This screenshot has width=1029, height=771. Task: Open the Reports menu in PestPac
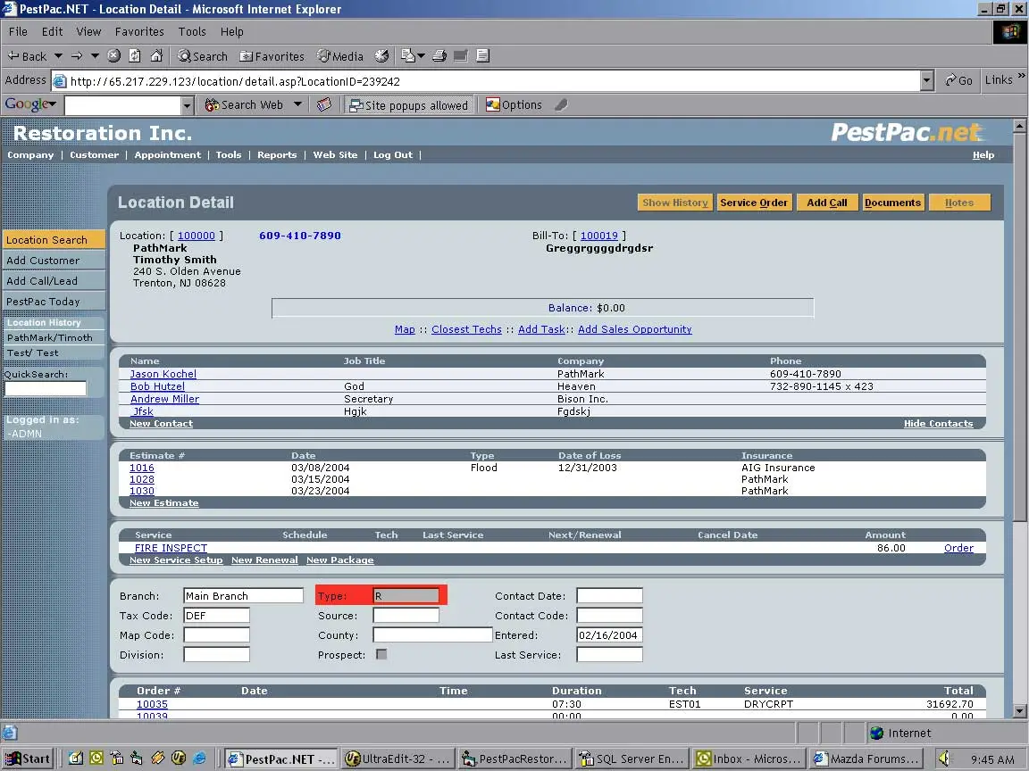pyautogui.click(x=277, y=154)
